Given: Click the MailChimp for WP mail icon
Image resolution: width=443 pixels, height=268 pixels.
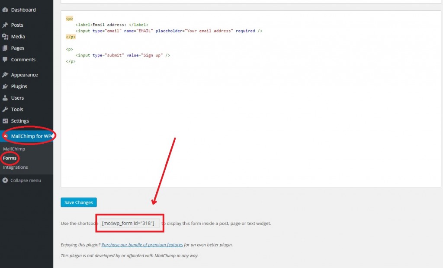Looking at the screenshot, I should click(6, 136).
